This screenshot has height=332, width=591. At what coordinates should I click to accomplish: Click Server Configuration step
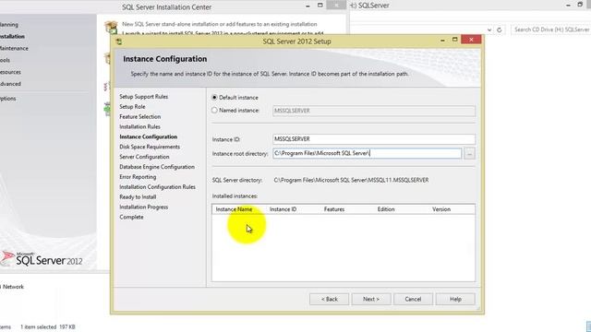144,157
